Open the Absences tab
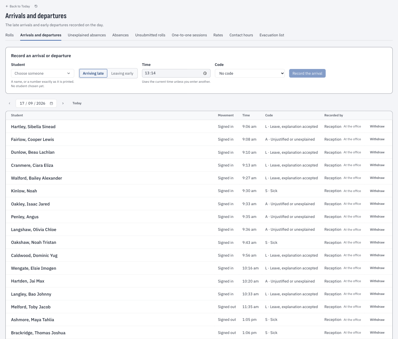This screenshot has width=398, height=339. pos(121,35)
